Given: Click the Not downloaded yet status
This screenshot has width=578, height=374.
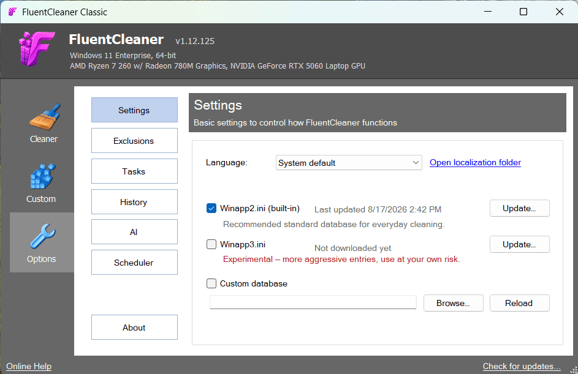Looking at the screenshot, I should pyautogui.click(x=352, y=248).
